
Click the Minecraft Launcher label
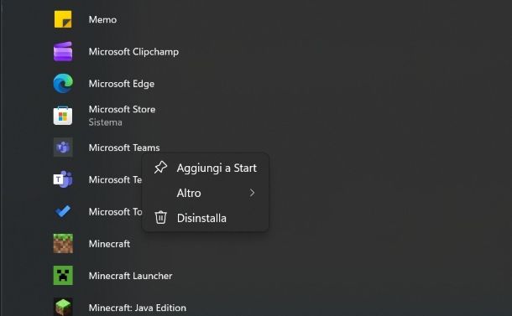(x=130, y=276)
